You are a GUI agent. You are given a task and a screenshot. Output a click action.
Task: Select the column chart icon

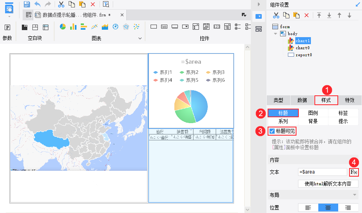(x=73, y=27)
